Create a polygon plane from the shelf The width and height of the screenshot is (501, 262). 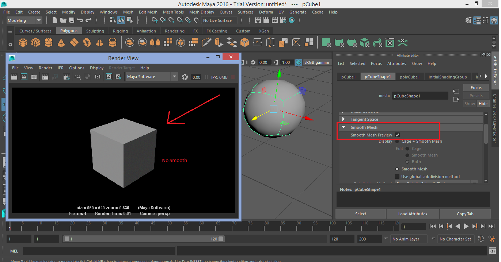click(74, 43)
